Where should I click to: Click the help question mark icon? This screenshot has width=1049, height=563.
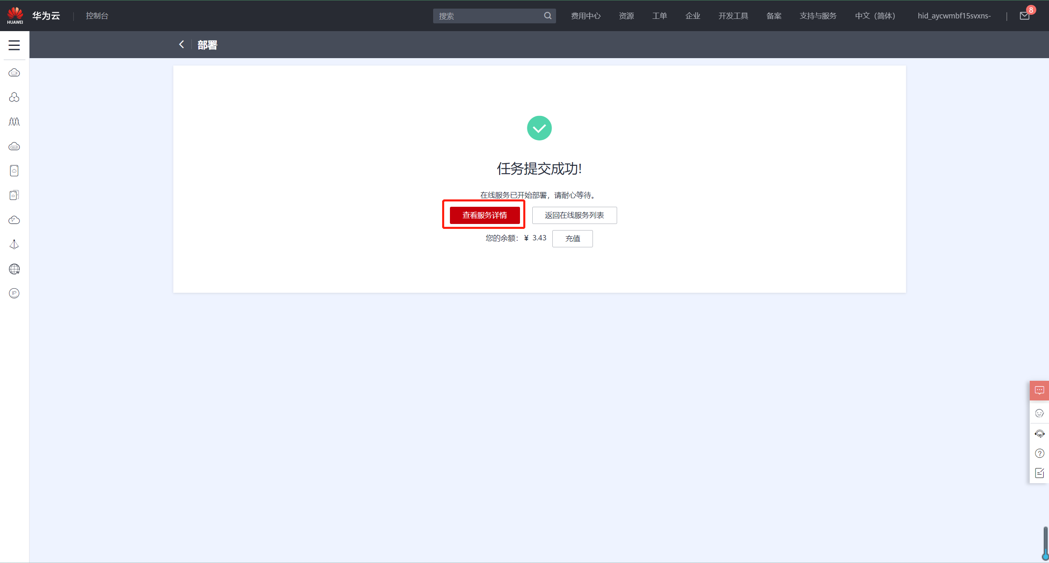[1039, 453]
